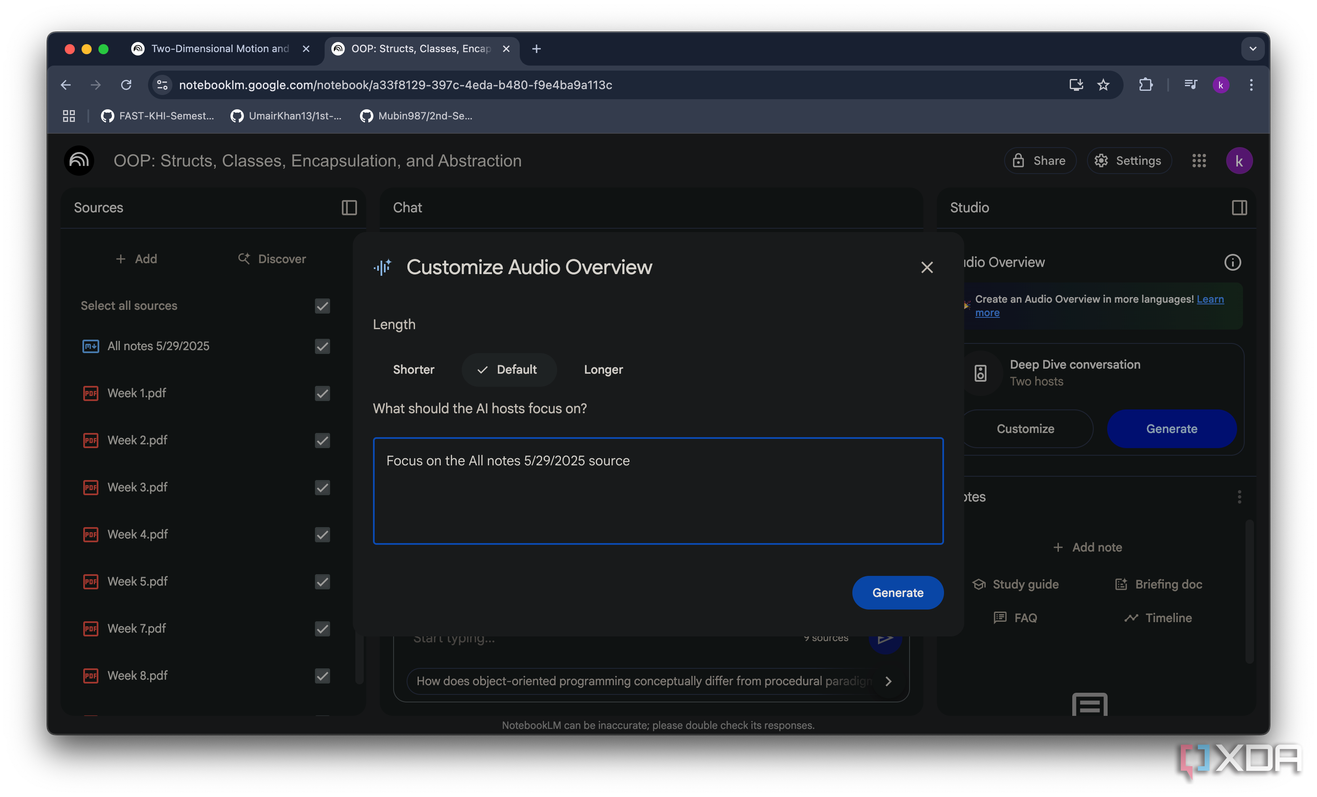The image size is (1317, 797).
Task: Close the Customize Audio Overview dialog
Action: point(926,267)
